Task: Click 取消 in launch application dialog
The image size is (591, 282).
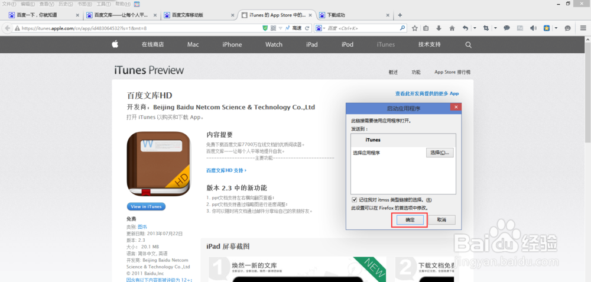Action: point(441,220)
